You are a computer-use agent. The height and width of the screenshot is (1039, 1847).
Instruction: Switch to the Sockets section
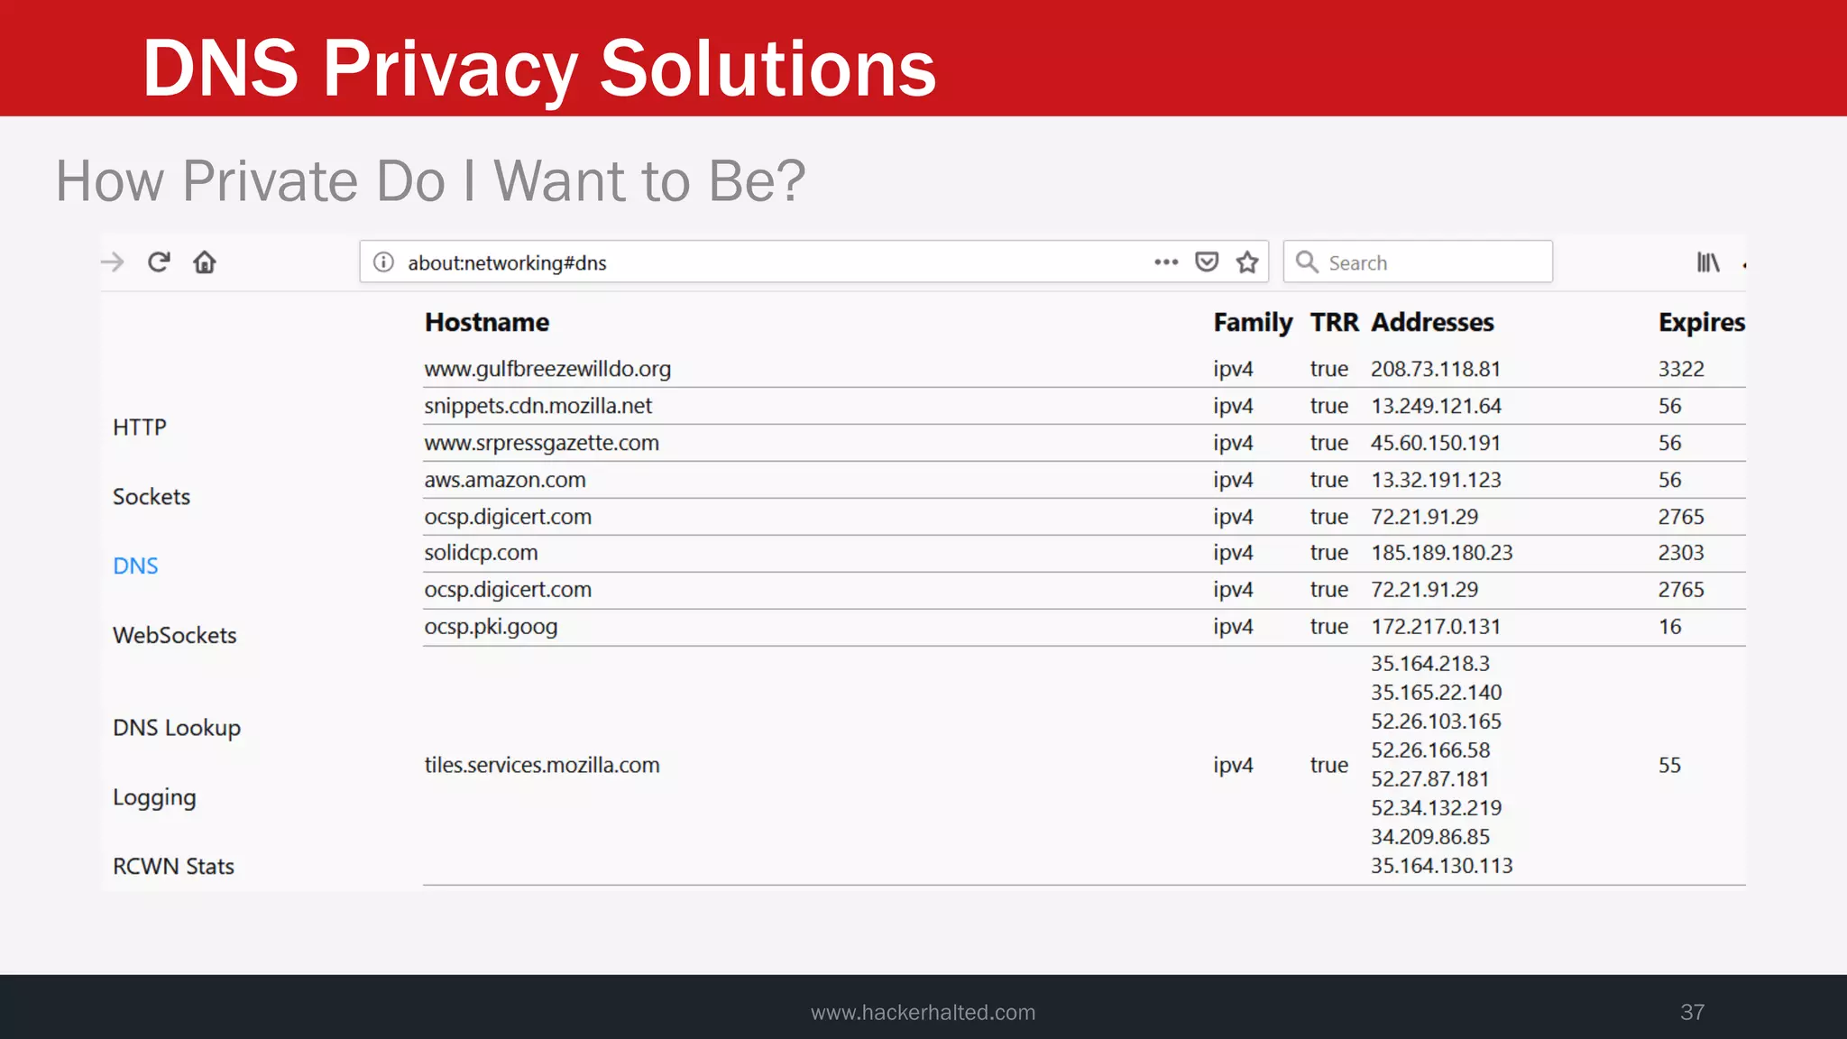[152, 496]
